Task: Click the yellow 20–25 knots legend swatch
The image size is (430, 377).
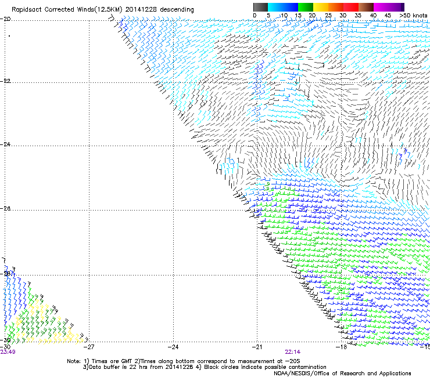Action: [321, 7]
